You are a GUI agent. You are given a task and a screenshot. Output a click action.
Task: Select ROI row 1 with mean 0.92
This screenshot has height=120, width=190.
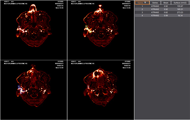[162, 6]
